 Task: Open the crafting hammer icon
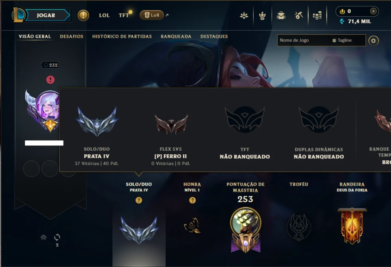click(299, 15)
